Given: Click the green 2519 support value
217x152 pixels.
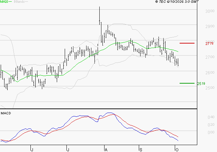Looking at the screenshot, I should [x=201, y=84].
